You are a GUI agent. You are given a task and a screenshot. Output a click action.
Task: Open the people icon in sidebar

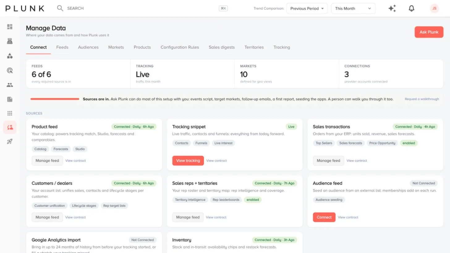[10, 85]
